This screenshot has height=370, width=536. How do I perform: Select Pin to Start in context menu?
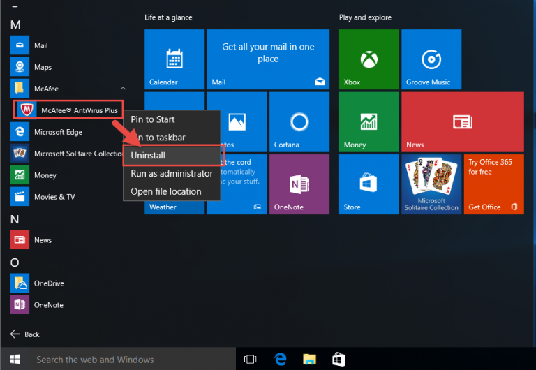tap(172, 119)
